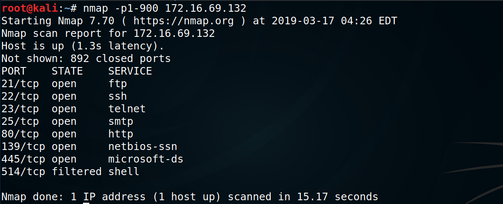
Task: Click the filtered state for port 514
Action: click(x=76, y=171)
